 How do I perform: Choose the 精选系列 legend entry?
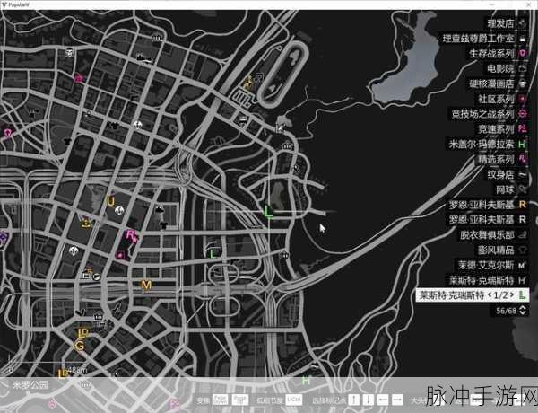[x=503, y=160]
